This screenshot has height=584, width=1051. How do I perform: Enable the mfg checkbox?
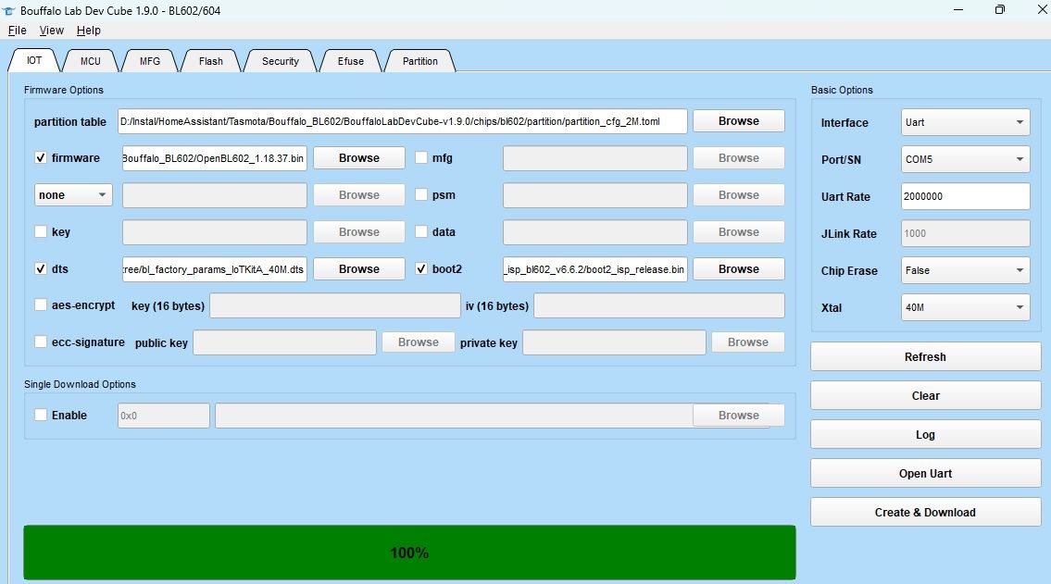click(421, 158)
